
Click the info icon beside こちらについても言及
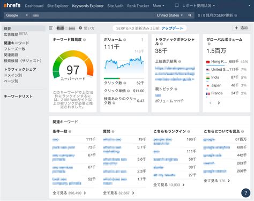pos(242,131)
